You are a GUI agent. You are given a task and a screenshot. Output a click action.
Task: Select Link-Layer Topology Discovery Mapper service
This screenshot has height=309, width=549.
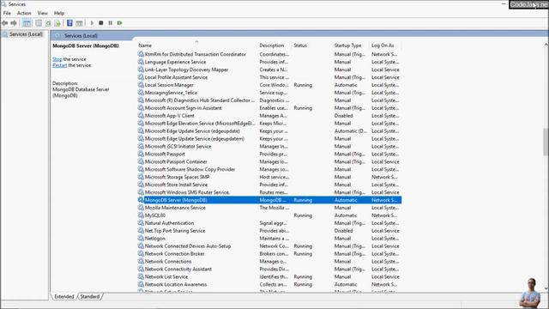[269, 70]
